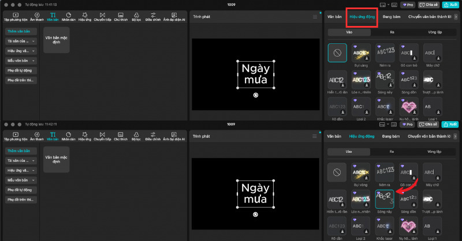Switch to Ra segment in upper window
The height and width of the screenshot is (241, 462).
[392, 32]
